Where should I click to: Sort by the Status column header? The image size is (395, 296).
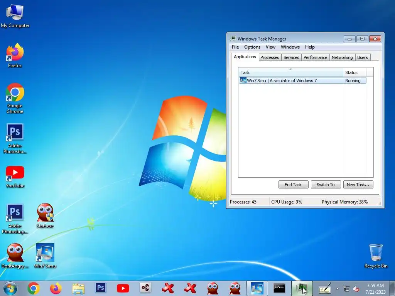(355, 72)
